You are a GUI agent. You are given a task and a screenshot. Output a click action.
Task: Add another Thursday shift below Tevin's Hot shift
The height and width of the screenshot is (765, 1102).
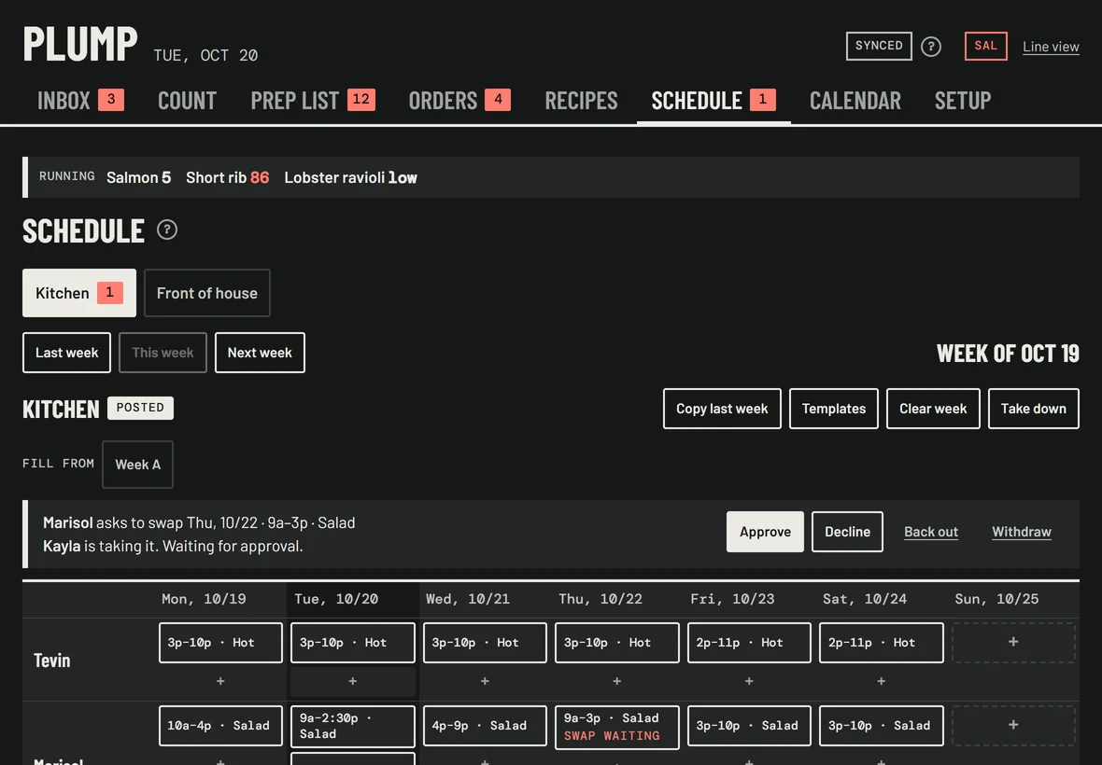point(617,681)
